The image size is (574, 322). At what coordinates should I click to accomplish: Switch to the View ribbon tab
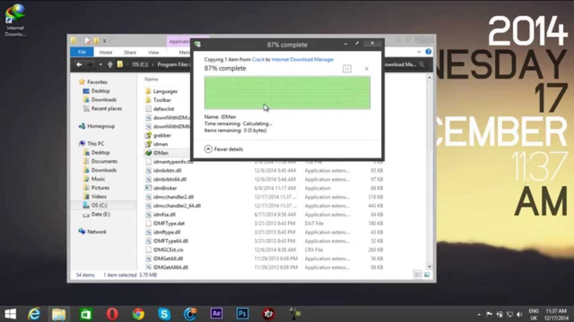click(153, 52)
